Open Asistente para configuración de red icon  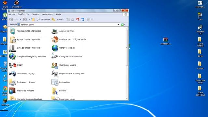point(55,40)
